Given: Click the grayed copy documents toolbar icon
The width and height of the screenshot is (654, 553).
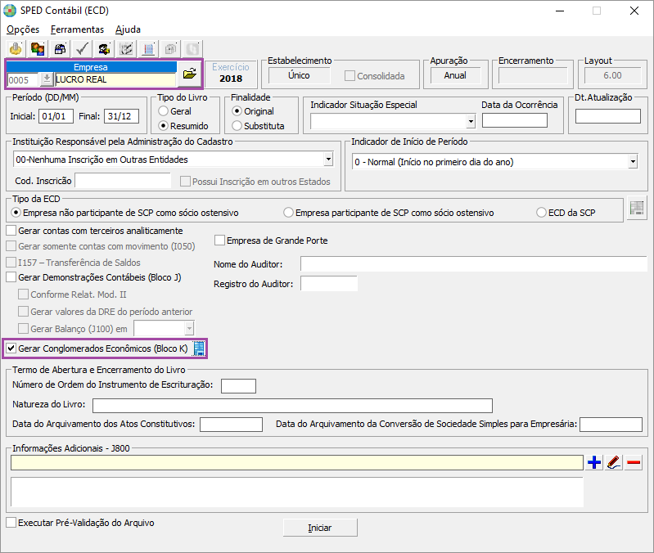Looking at the screenshot, I should point(170,49).
